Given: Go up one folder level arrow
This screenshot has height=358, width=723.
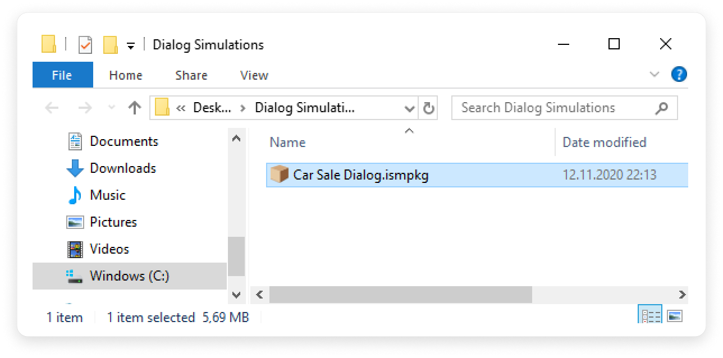Looking at the screenshot, I should pos(134,108).
